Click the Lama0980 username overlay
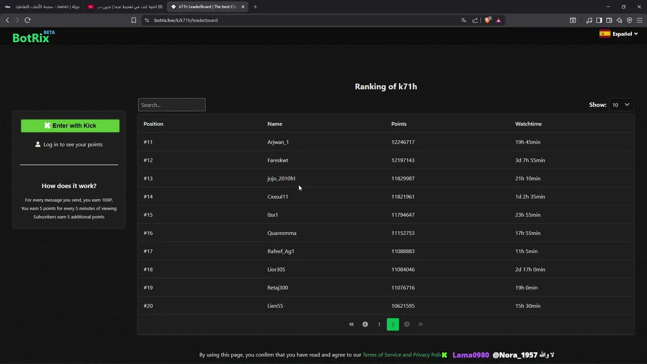647x364 pixels. click(471, 355)
